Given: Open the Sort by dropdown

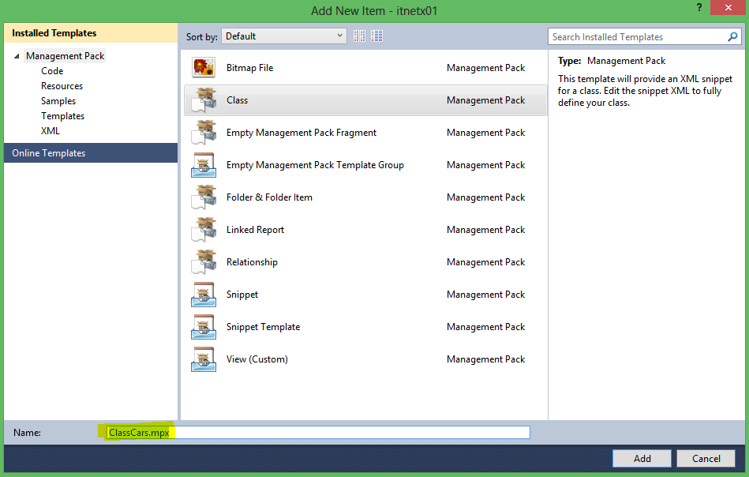Looking at the screenshot, I should tap(284, 36).
